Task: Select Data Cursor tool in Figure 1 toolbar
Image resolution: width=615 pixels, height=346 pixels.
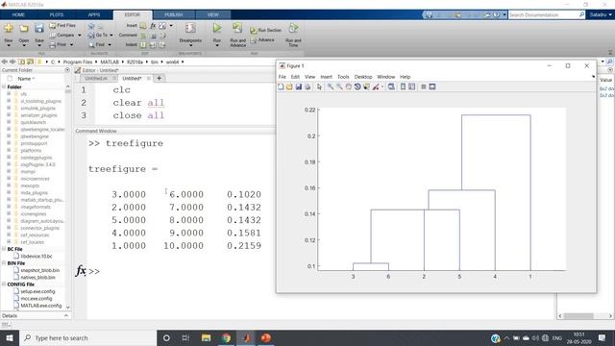Action: click(x=366, y=86)
